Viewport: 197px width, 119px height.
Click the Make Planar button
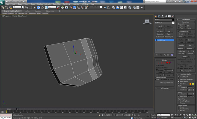click(x=182, y=51)
